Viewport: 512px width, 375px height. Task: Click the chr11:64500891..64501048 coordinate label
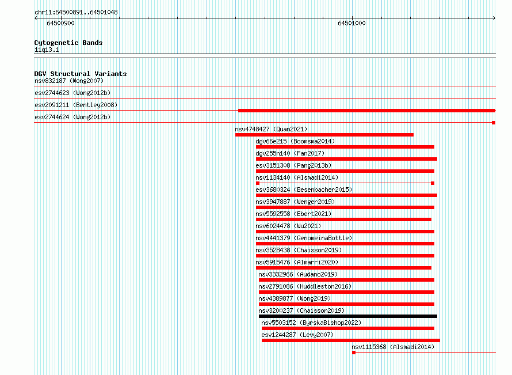pos(76,12)
